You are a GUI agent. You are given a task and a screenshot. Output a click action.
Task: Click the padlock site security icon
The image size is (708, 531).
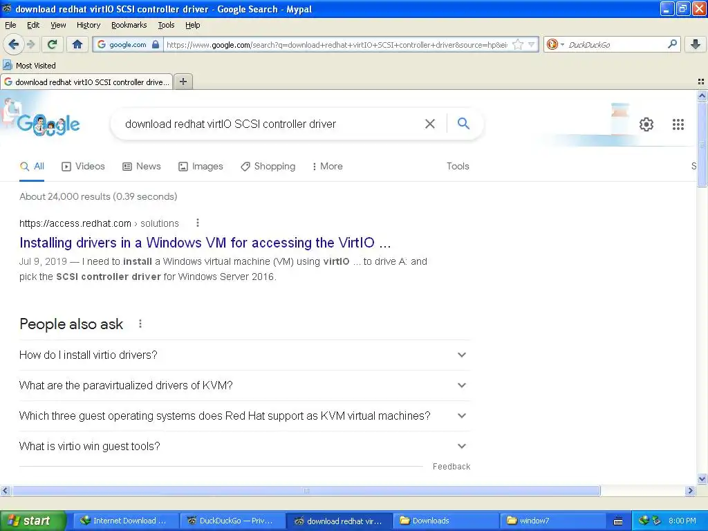pos(156,44)
